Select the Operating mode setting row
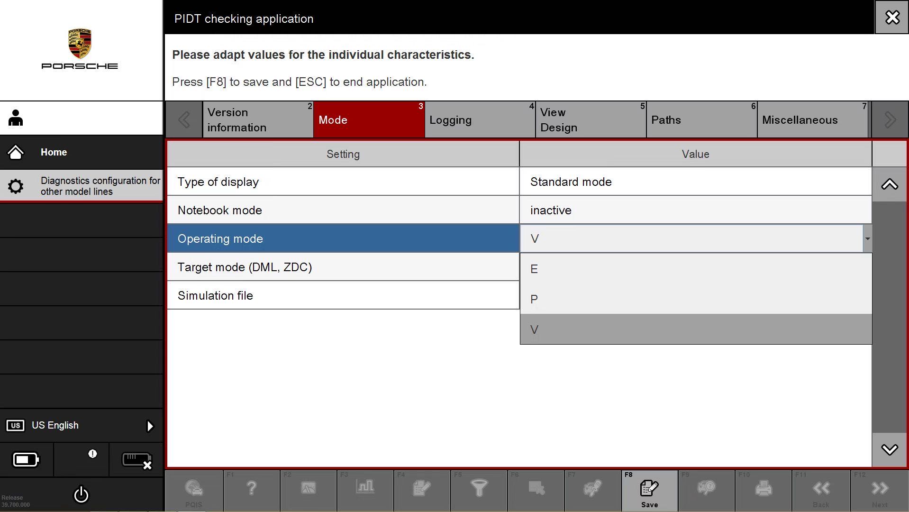This screenshot has height=512, width=909. click(343, 238)
